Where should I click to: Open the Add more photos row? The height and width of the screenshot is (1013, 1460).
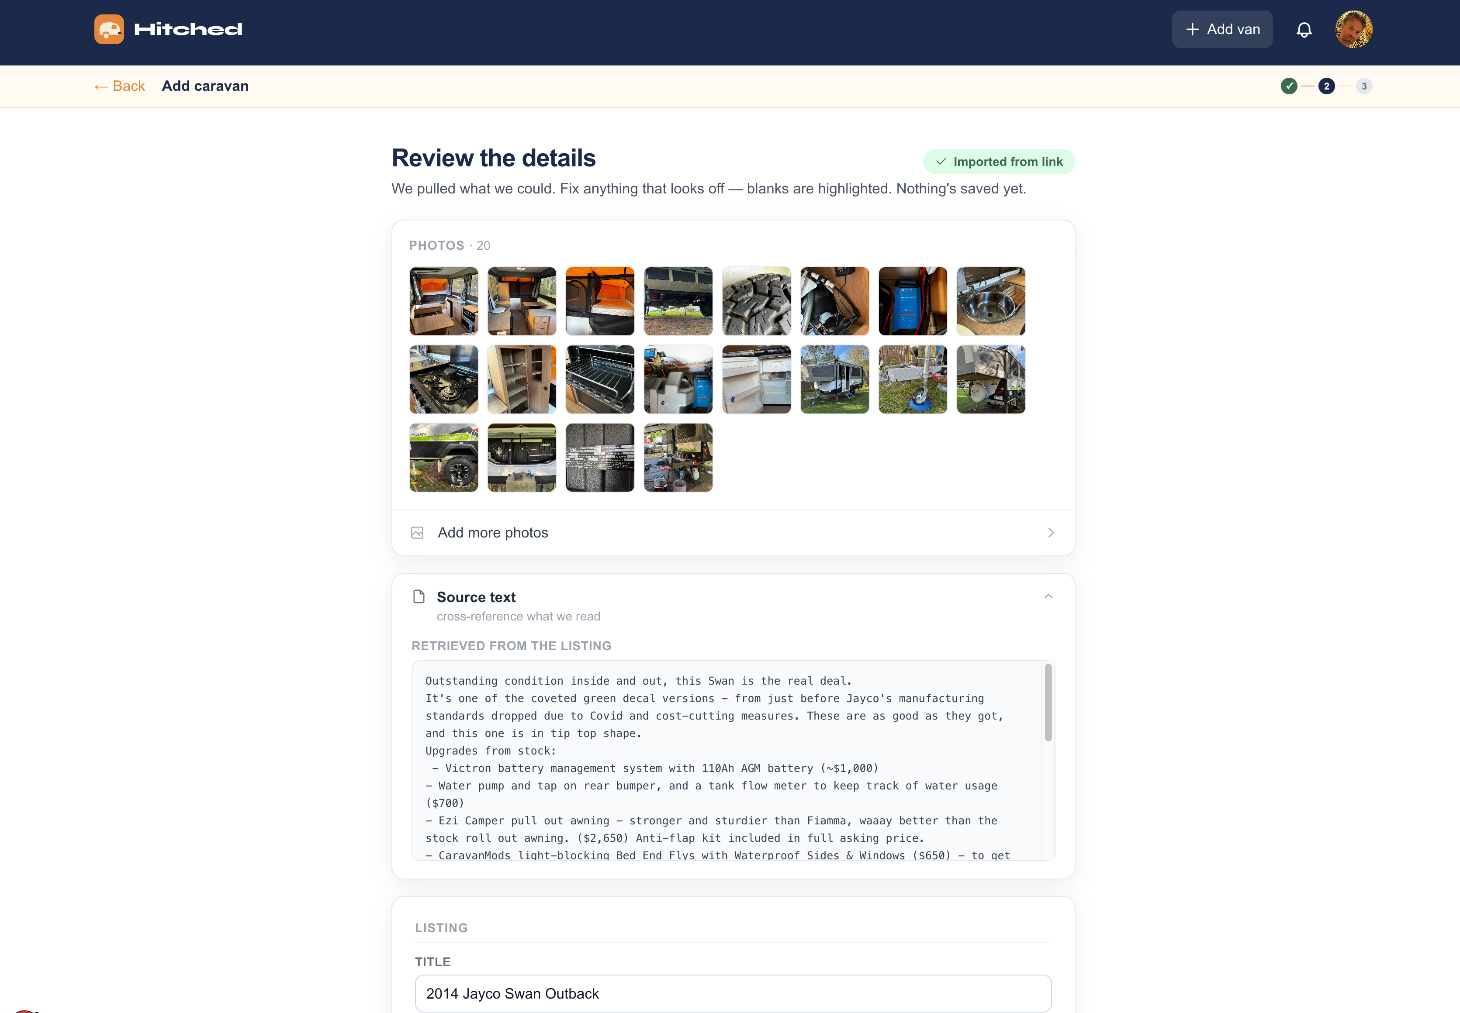point(733,533)
